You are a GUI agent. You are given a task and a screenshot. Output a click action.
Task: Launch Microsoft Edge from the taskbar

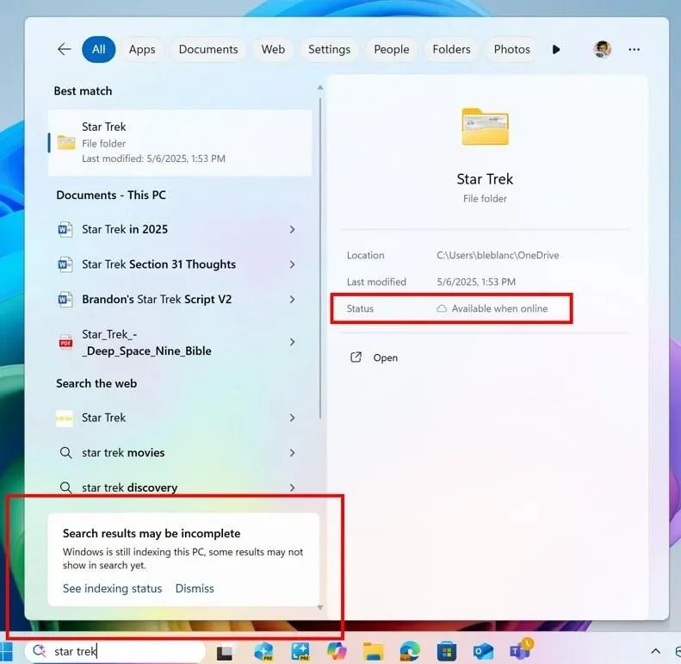pos(410,652)
